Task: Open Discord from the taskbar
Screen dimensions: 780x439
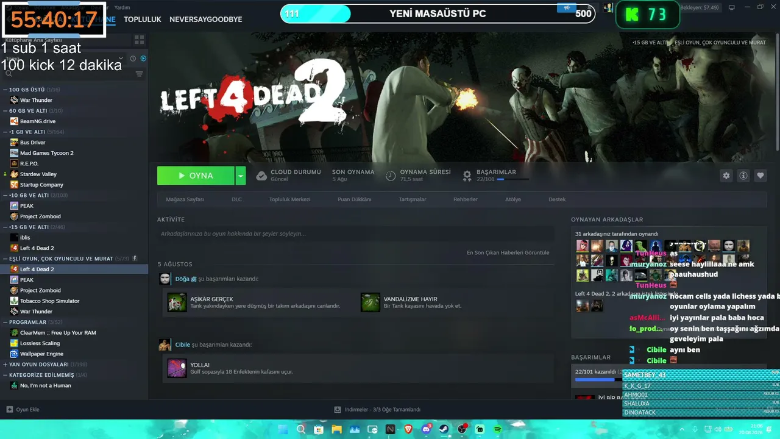Action: 426,429
